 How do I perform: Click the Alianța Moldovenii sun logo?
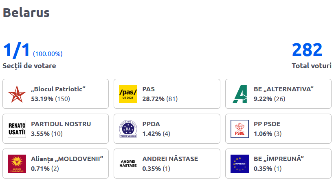pyautogui.click(x=17, y=164)
